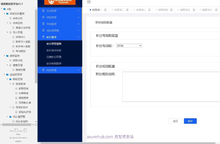Click inside the 积分规则说明 text area
Screen dimensions: 220x144
point(171,87)
